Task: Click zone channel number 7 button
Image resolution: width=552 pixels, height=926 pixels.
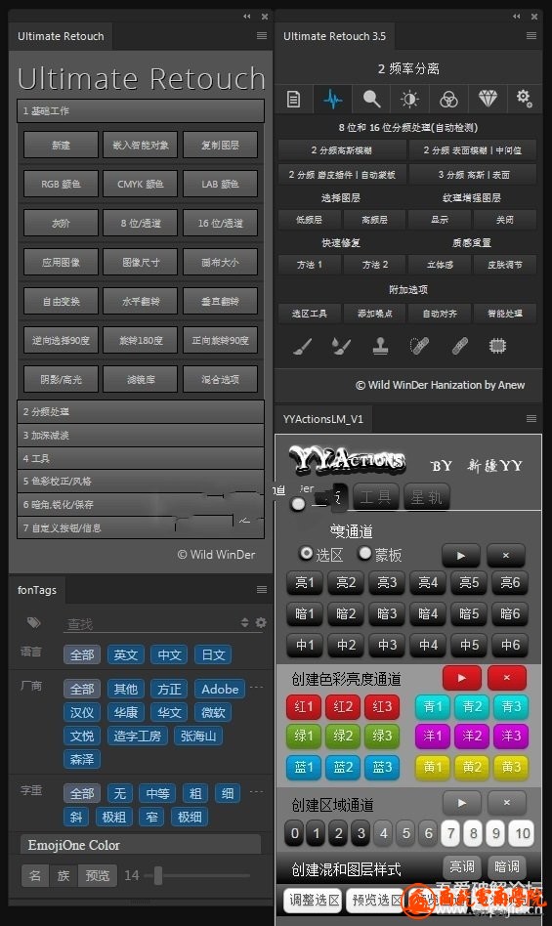Action: [450, 833]
